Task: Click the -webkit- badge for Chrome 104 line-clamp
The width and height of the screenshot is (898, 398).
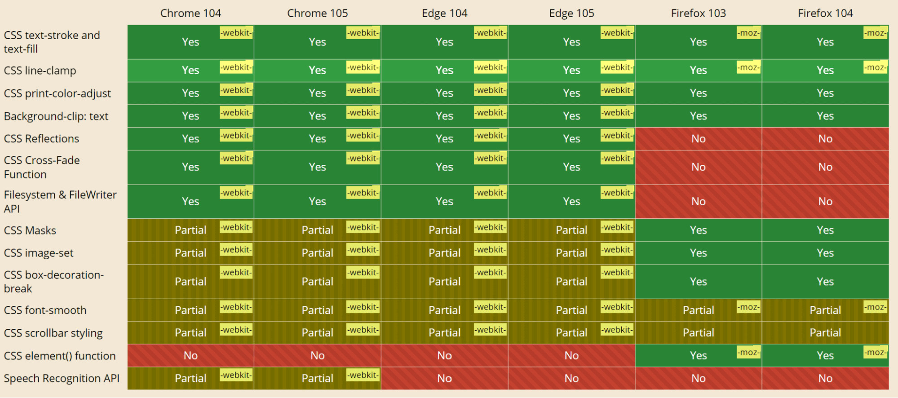Action: pos(236,67)
